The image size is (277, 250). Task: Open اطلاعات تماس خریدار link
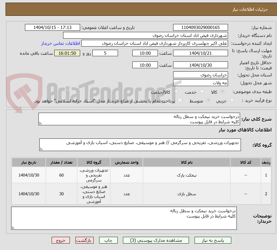tap(60, 43)
